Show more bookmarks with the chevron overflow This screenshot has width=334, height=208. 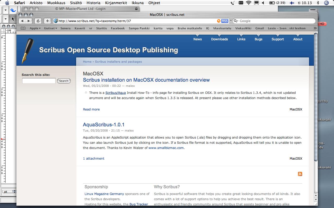315,28
